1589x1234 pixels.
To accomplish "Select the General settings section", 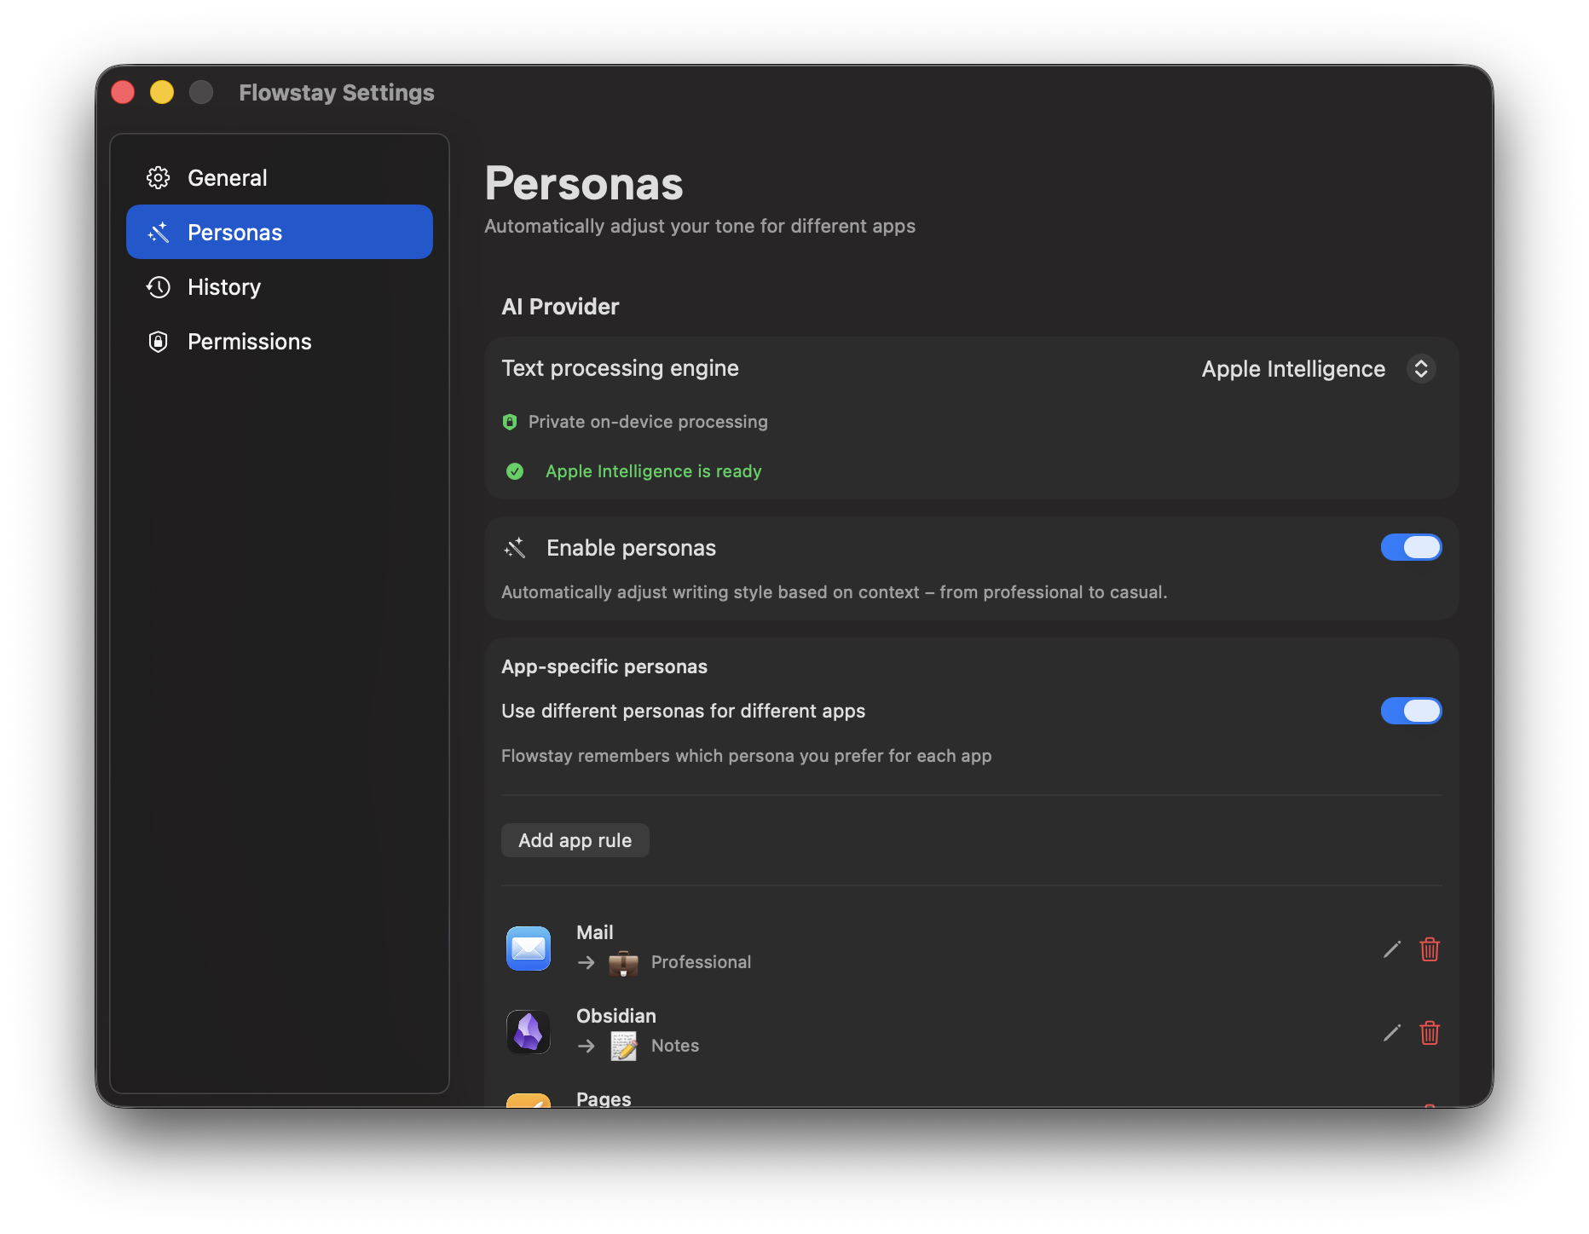I will tap(227, 177).
